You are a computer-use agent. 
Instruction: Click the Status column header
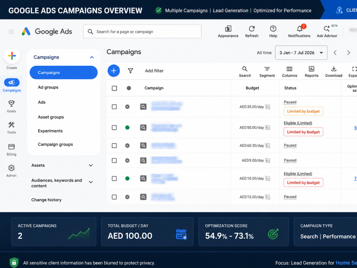click(x=290, y=88)
